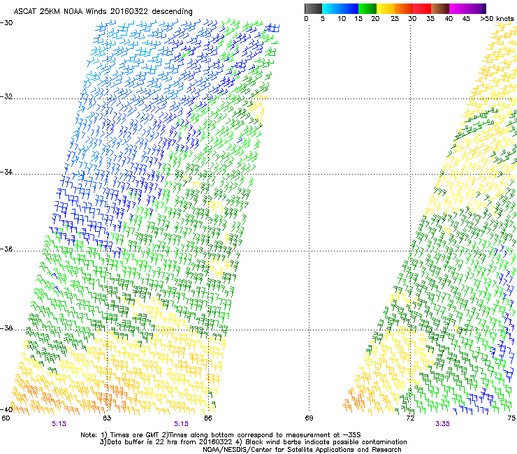Click the dark purple 45-50 knots legend segment
Screen dimensions: 517x454
point(476,8)
